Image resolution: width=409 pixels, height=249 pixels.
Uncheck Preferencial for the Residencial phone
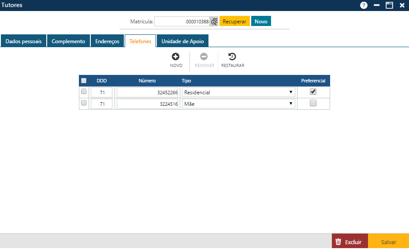313,92
